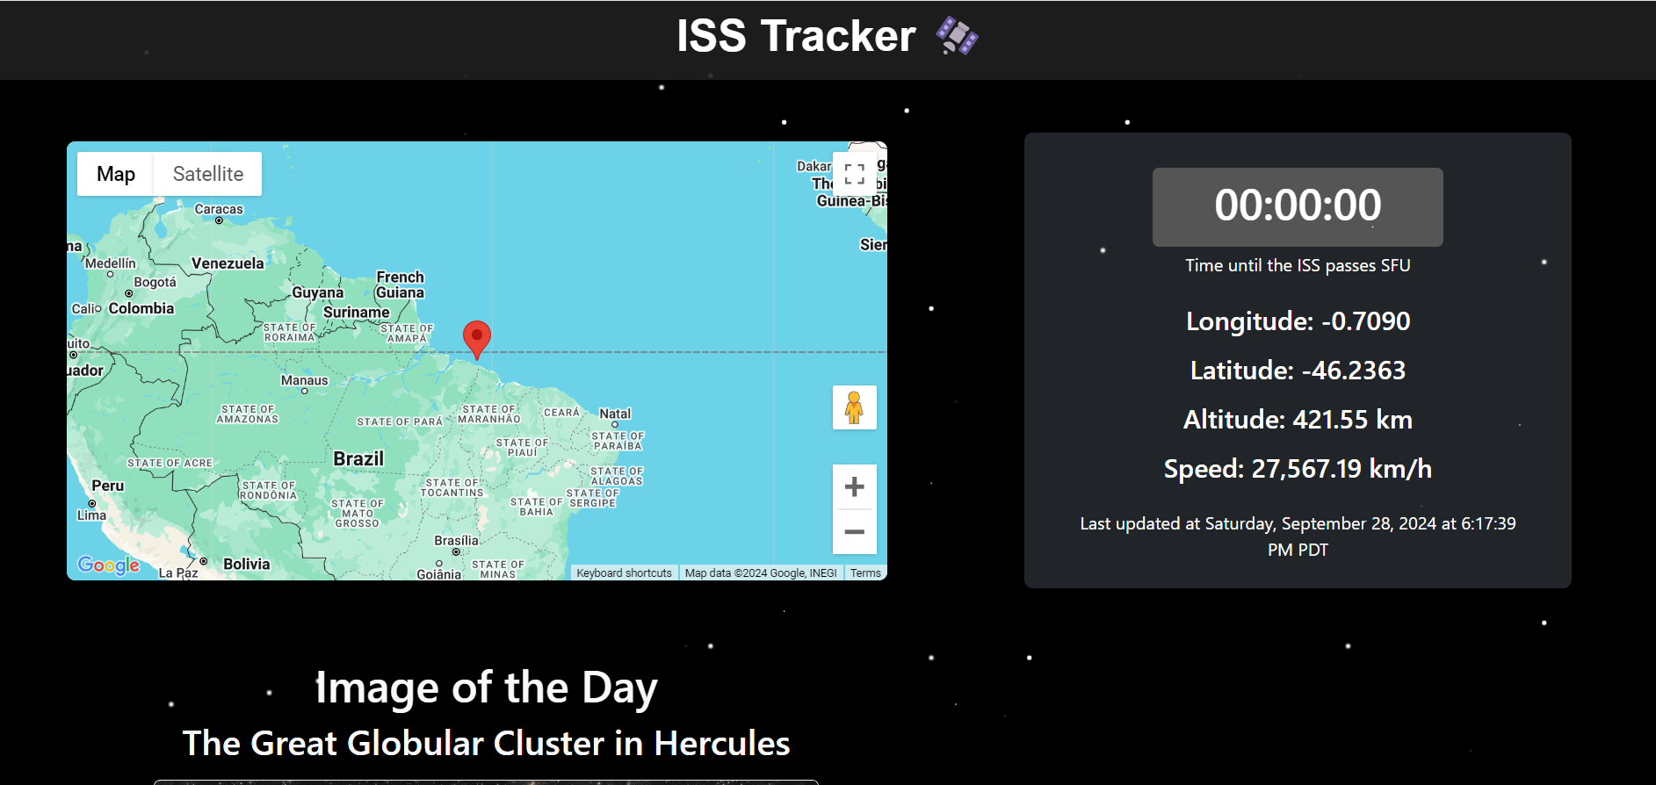Click the Brasília city label

tap(456, 541)
